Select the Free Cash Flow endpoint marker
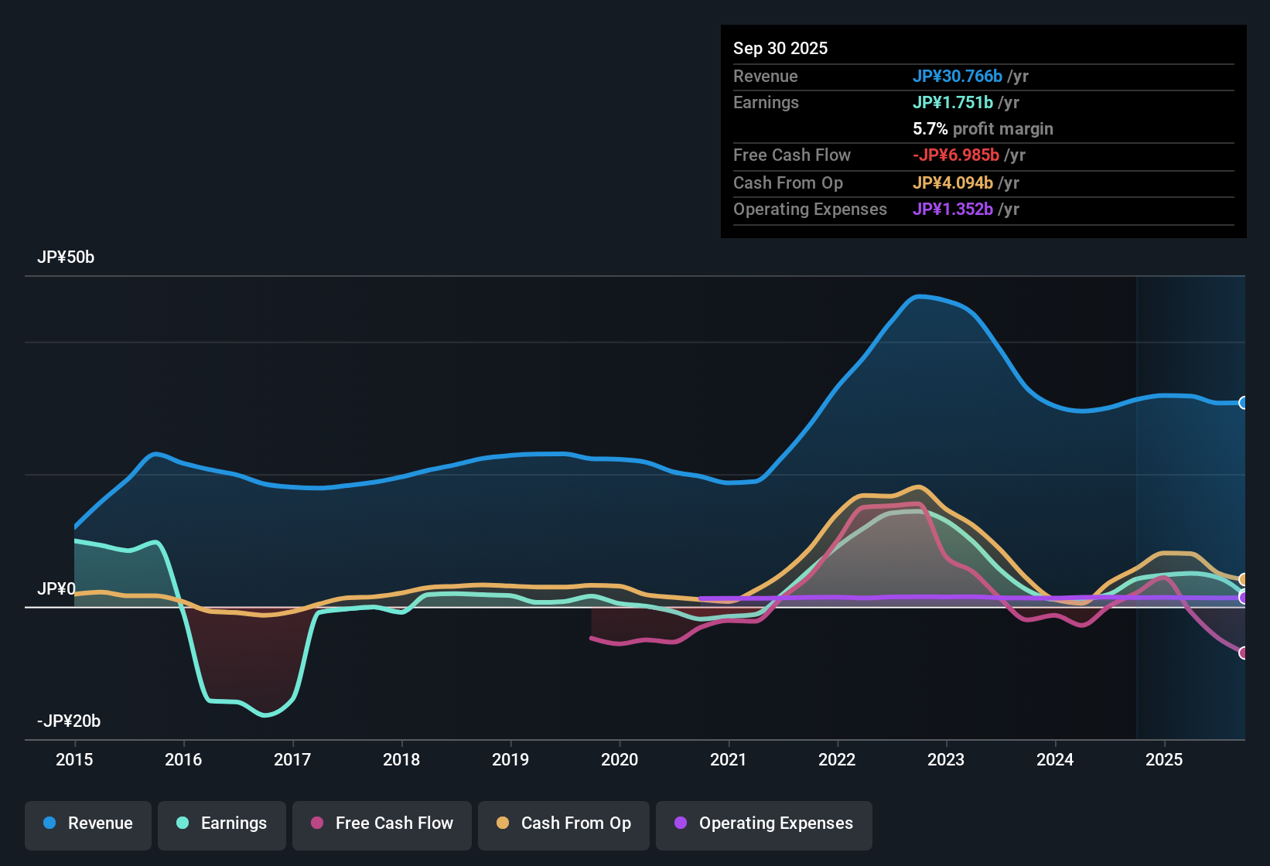The height and width of the screenshot is (866, 1270). [x=1243, y=653]
